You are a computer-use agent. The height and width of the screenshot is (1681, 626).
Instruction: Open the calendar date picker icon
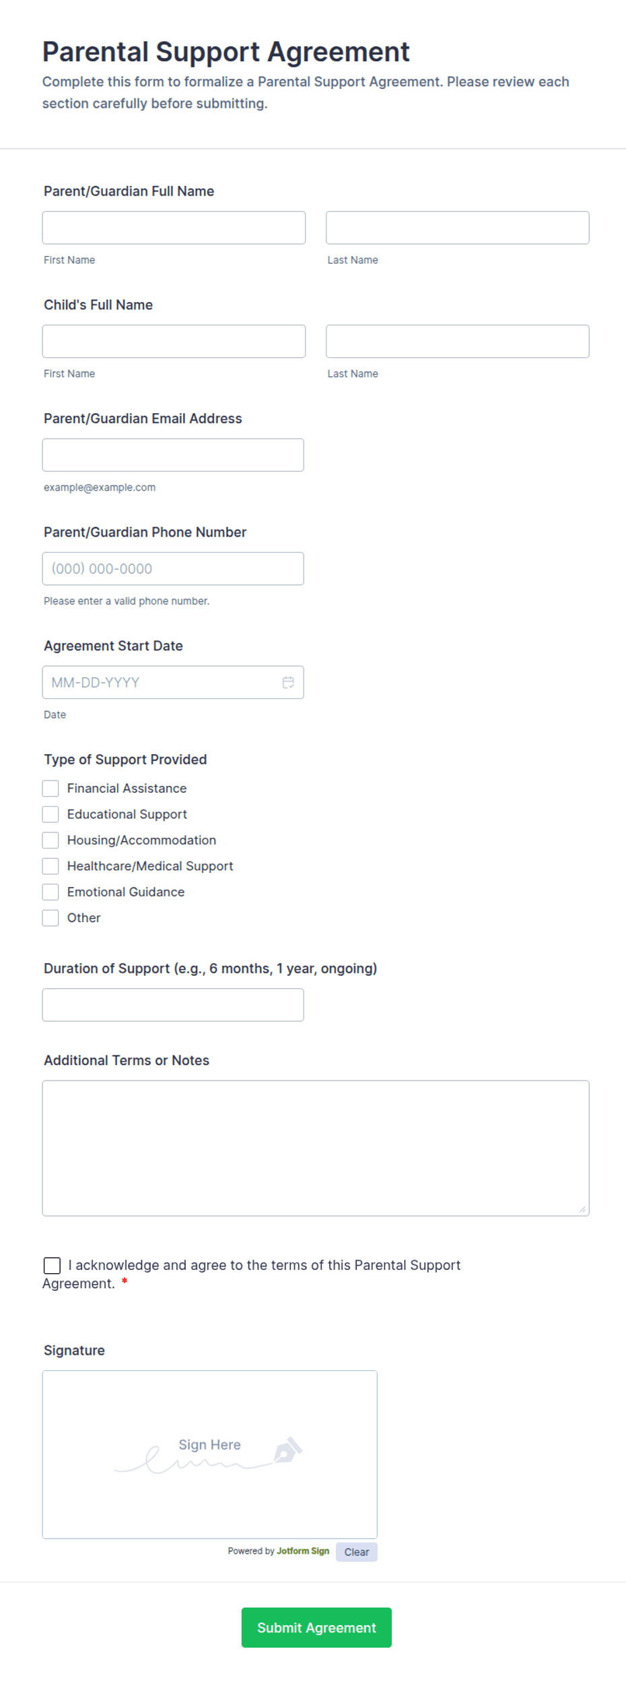(288, 682)
